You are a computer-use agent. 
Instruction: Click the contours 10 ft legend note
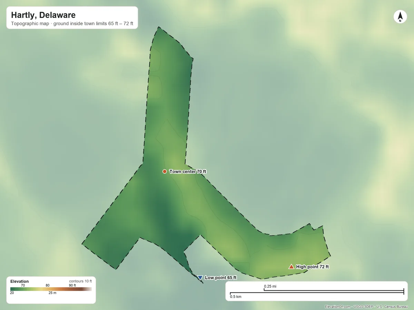[x=80, y=281]
